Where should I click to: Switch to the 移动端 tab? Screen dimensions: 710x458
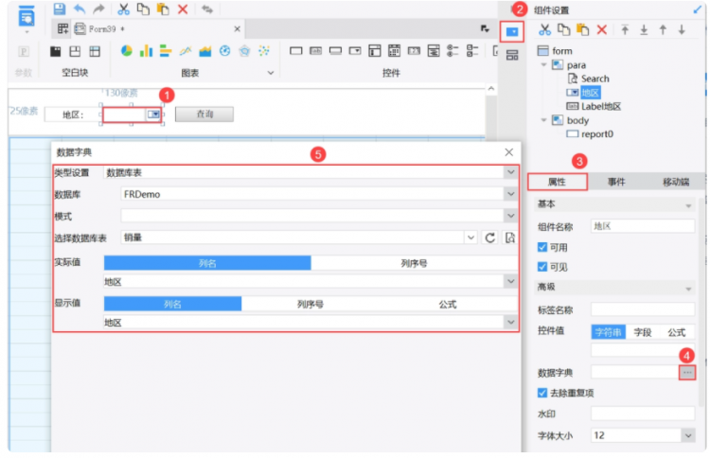676,182
